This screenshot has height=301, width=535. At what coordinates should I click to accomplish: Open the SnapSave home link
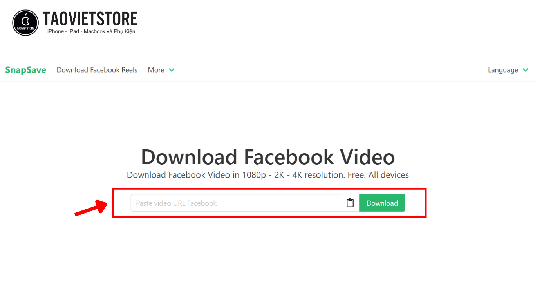tap(25, 70)
